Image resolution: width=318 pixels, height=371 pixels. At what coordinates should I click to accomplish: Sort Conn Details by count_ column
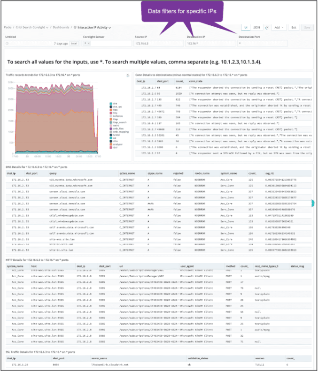[x=179, y=81]
